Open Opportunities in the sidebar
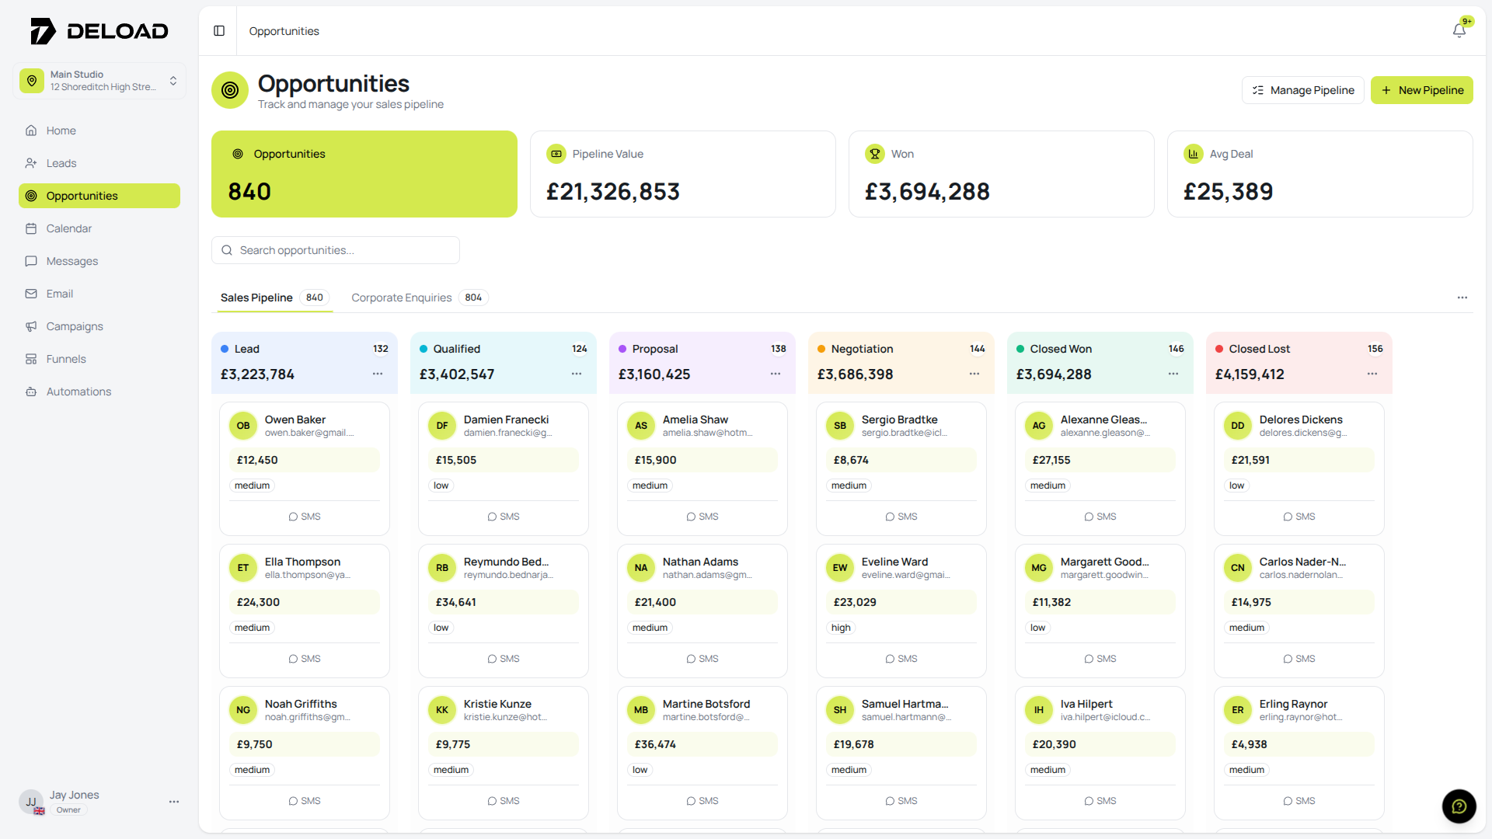This screenshot has height=839, width=1492. click(99, 196)
